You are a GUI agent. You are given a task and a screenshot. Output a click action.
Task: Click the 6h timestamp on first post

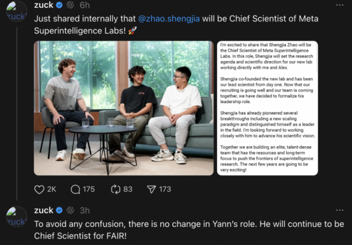[84, 5]
